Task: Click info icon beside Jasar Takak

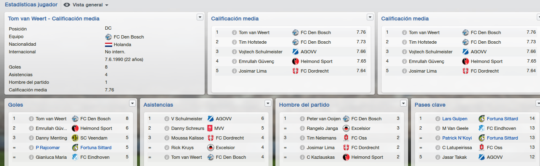Action: pyautogui.click(x=438, y=157)
